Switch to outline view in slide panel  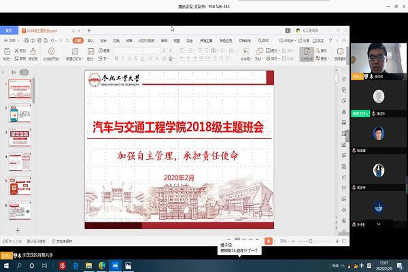[14, 72]
